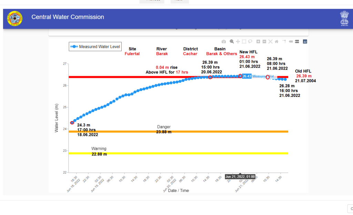
Task: Enable show closest data on hover
Action: tap(291, 42)
